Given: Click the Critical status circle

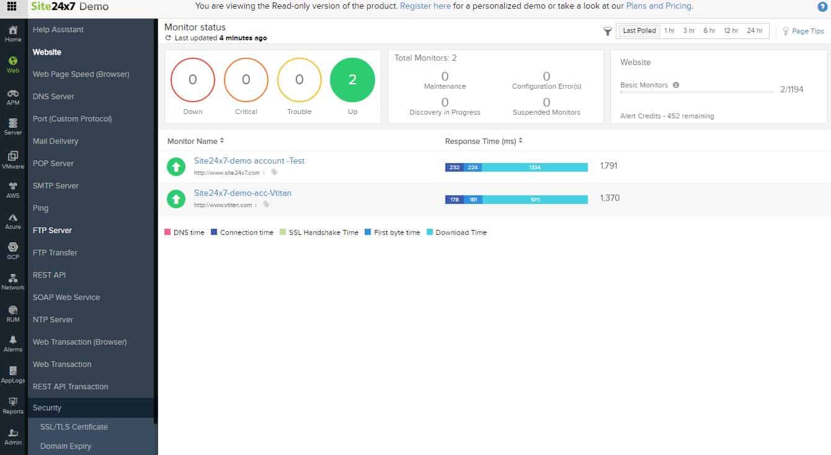Looking at the screenshot, I should point(246,79).
